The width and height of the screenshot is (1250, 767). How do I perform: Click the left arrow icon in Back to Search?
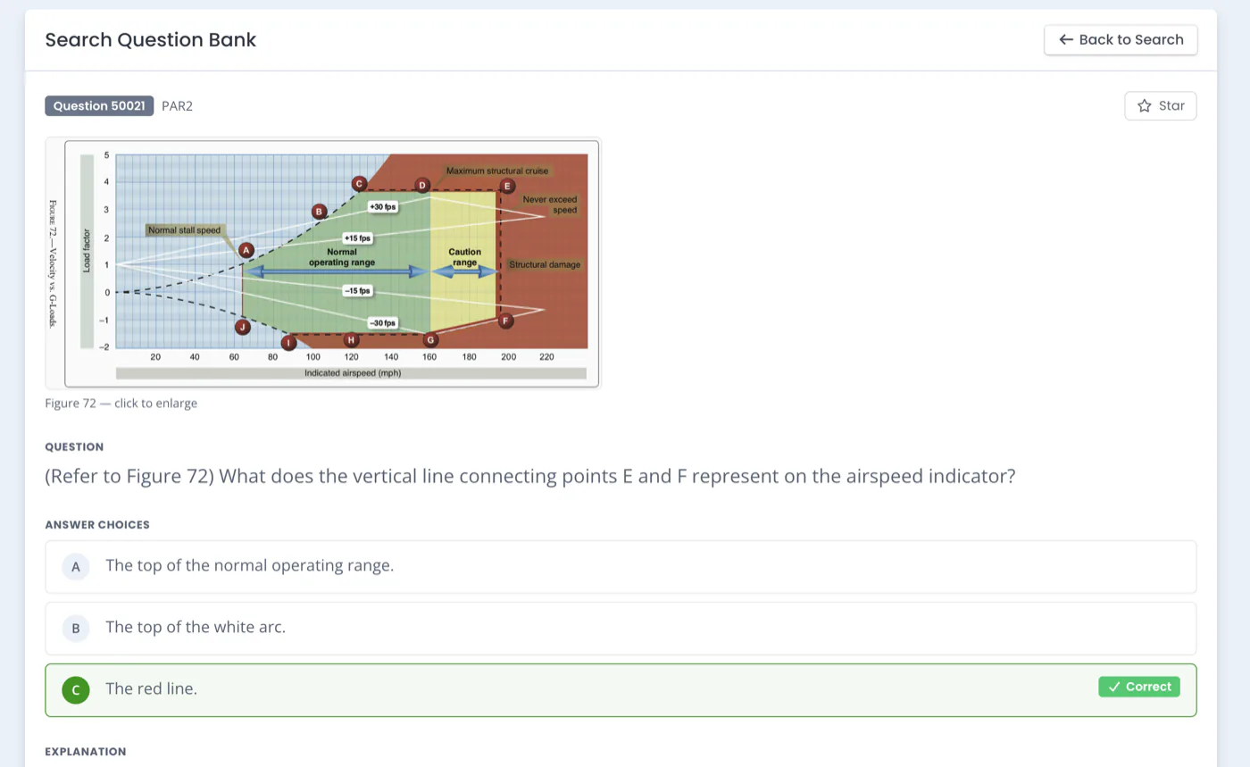(x=1065, y=39)
